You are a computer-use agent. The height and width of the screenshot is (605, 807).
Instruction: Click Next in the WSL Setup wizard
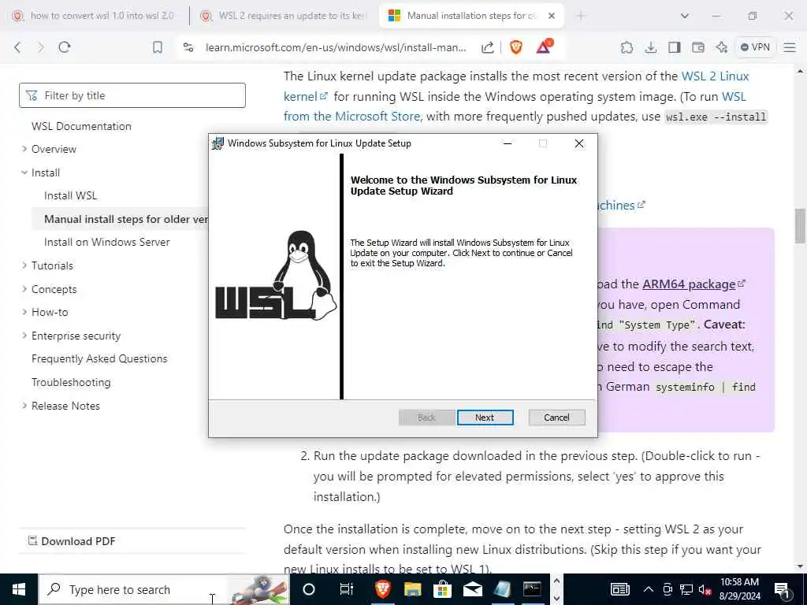[x=485, y=418]
